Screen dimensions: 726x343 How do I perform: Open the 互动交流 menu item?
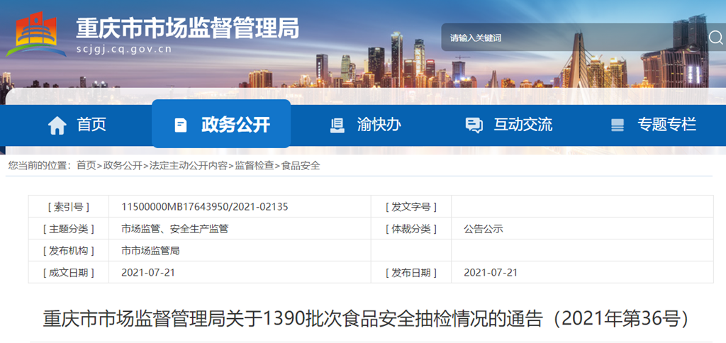(523, 125)
